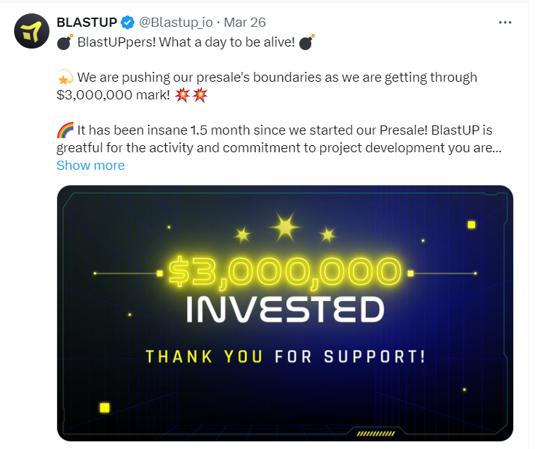Click the rainbow emoji

(x=65, y=130)
